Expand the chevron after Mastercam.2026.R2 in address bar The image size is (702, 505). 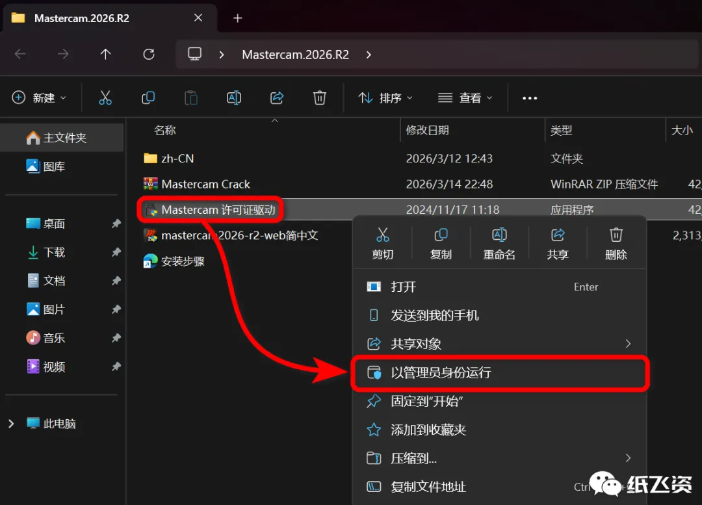coord(369,55)
